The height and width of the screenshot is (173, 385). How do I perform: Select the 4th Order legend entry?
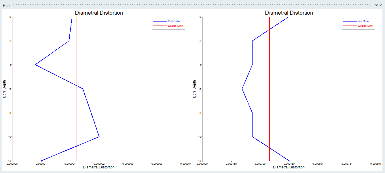364,21
